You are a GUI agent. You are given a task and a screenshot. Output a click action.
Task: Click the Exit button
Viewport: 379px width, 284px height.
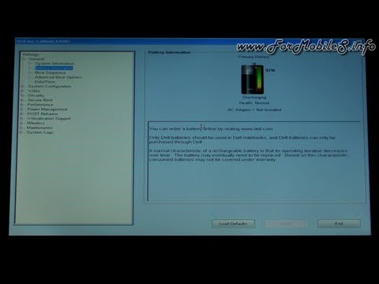click(x=339, y=223)
